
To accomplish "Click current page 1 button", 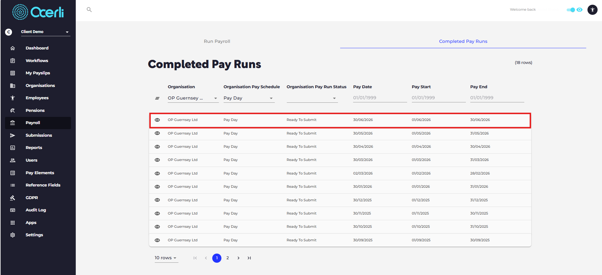I will (x=217, y=258).
